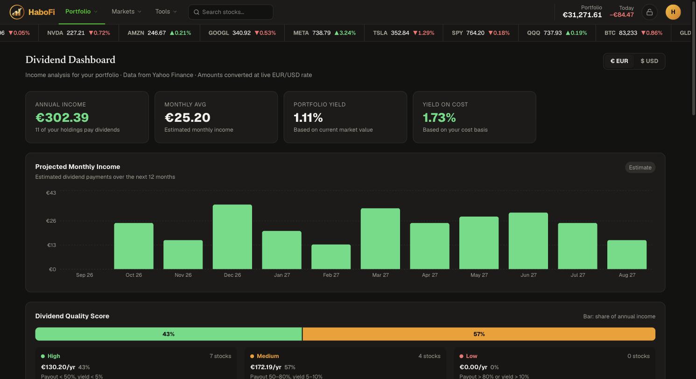
Task: Expand the Tools dropdown menu
Action: [x=166, y=12]
